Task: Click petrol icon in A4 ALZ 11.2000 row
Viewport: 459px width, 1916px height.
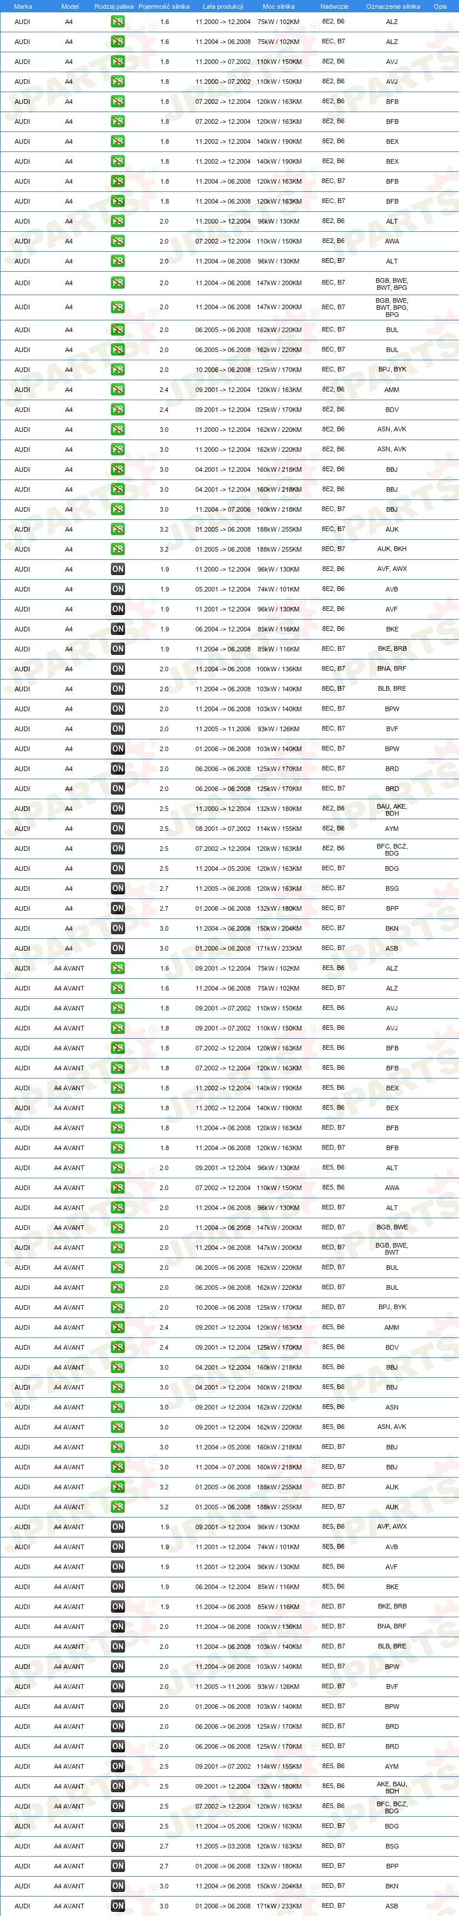Action: coord(117,22)
